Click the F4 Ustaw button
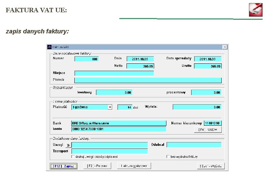The width and height of the screenshot is (266, 184). [208, 129]
